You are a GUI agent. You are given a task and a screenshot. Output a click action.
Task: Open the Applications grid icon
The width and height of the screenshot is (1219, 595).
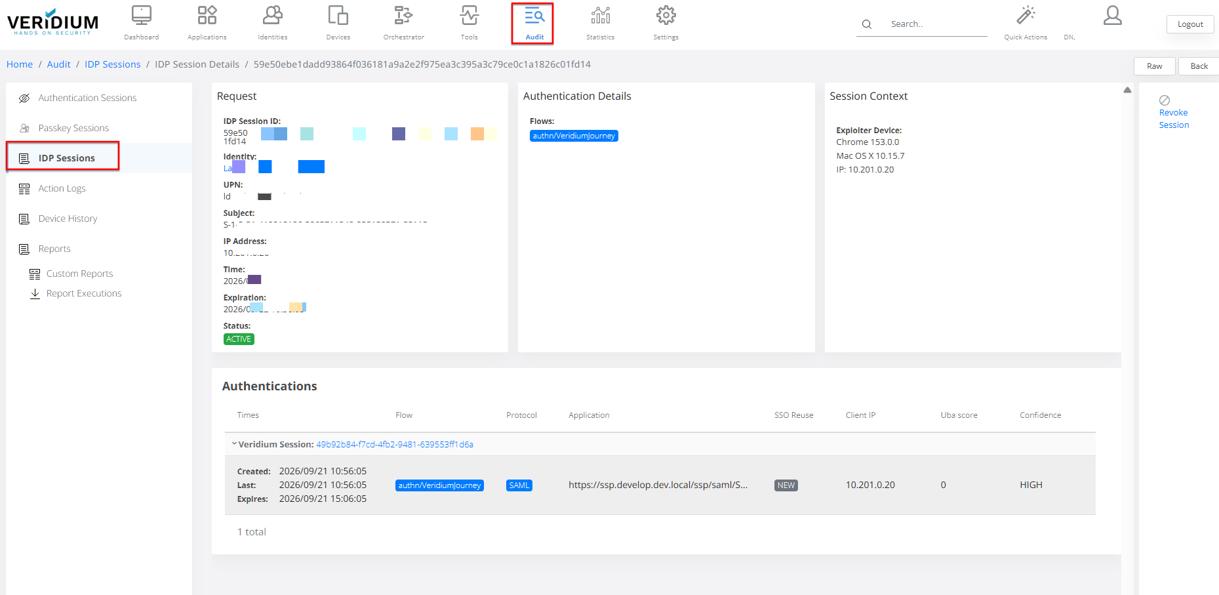(207, 15)
